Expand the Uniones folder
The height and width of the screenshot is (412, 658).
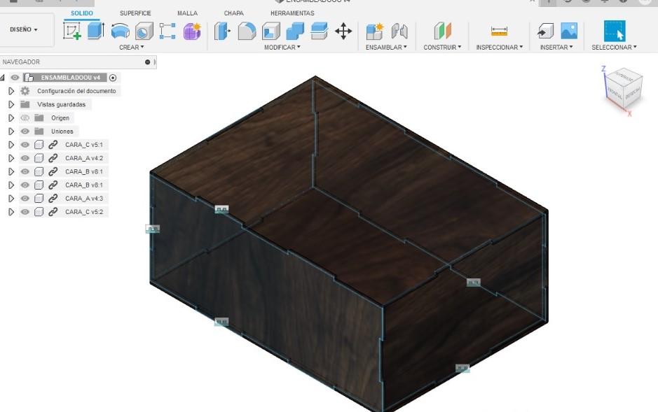click(11, 132)
